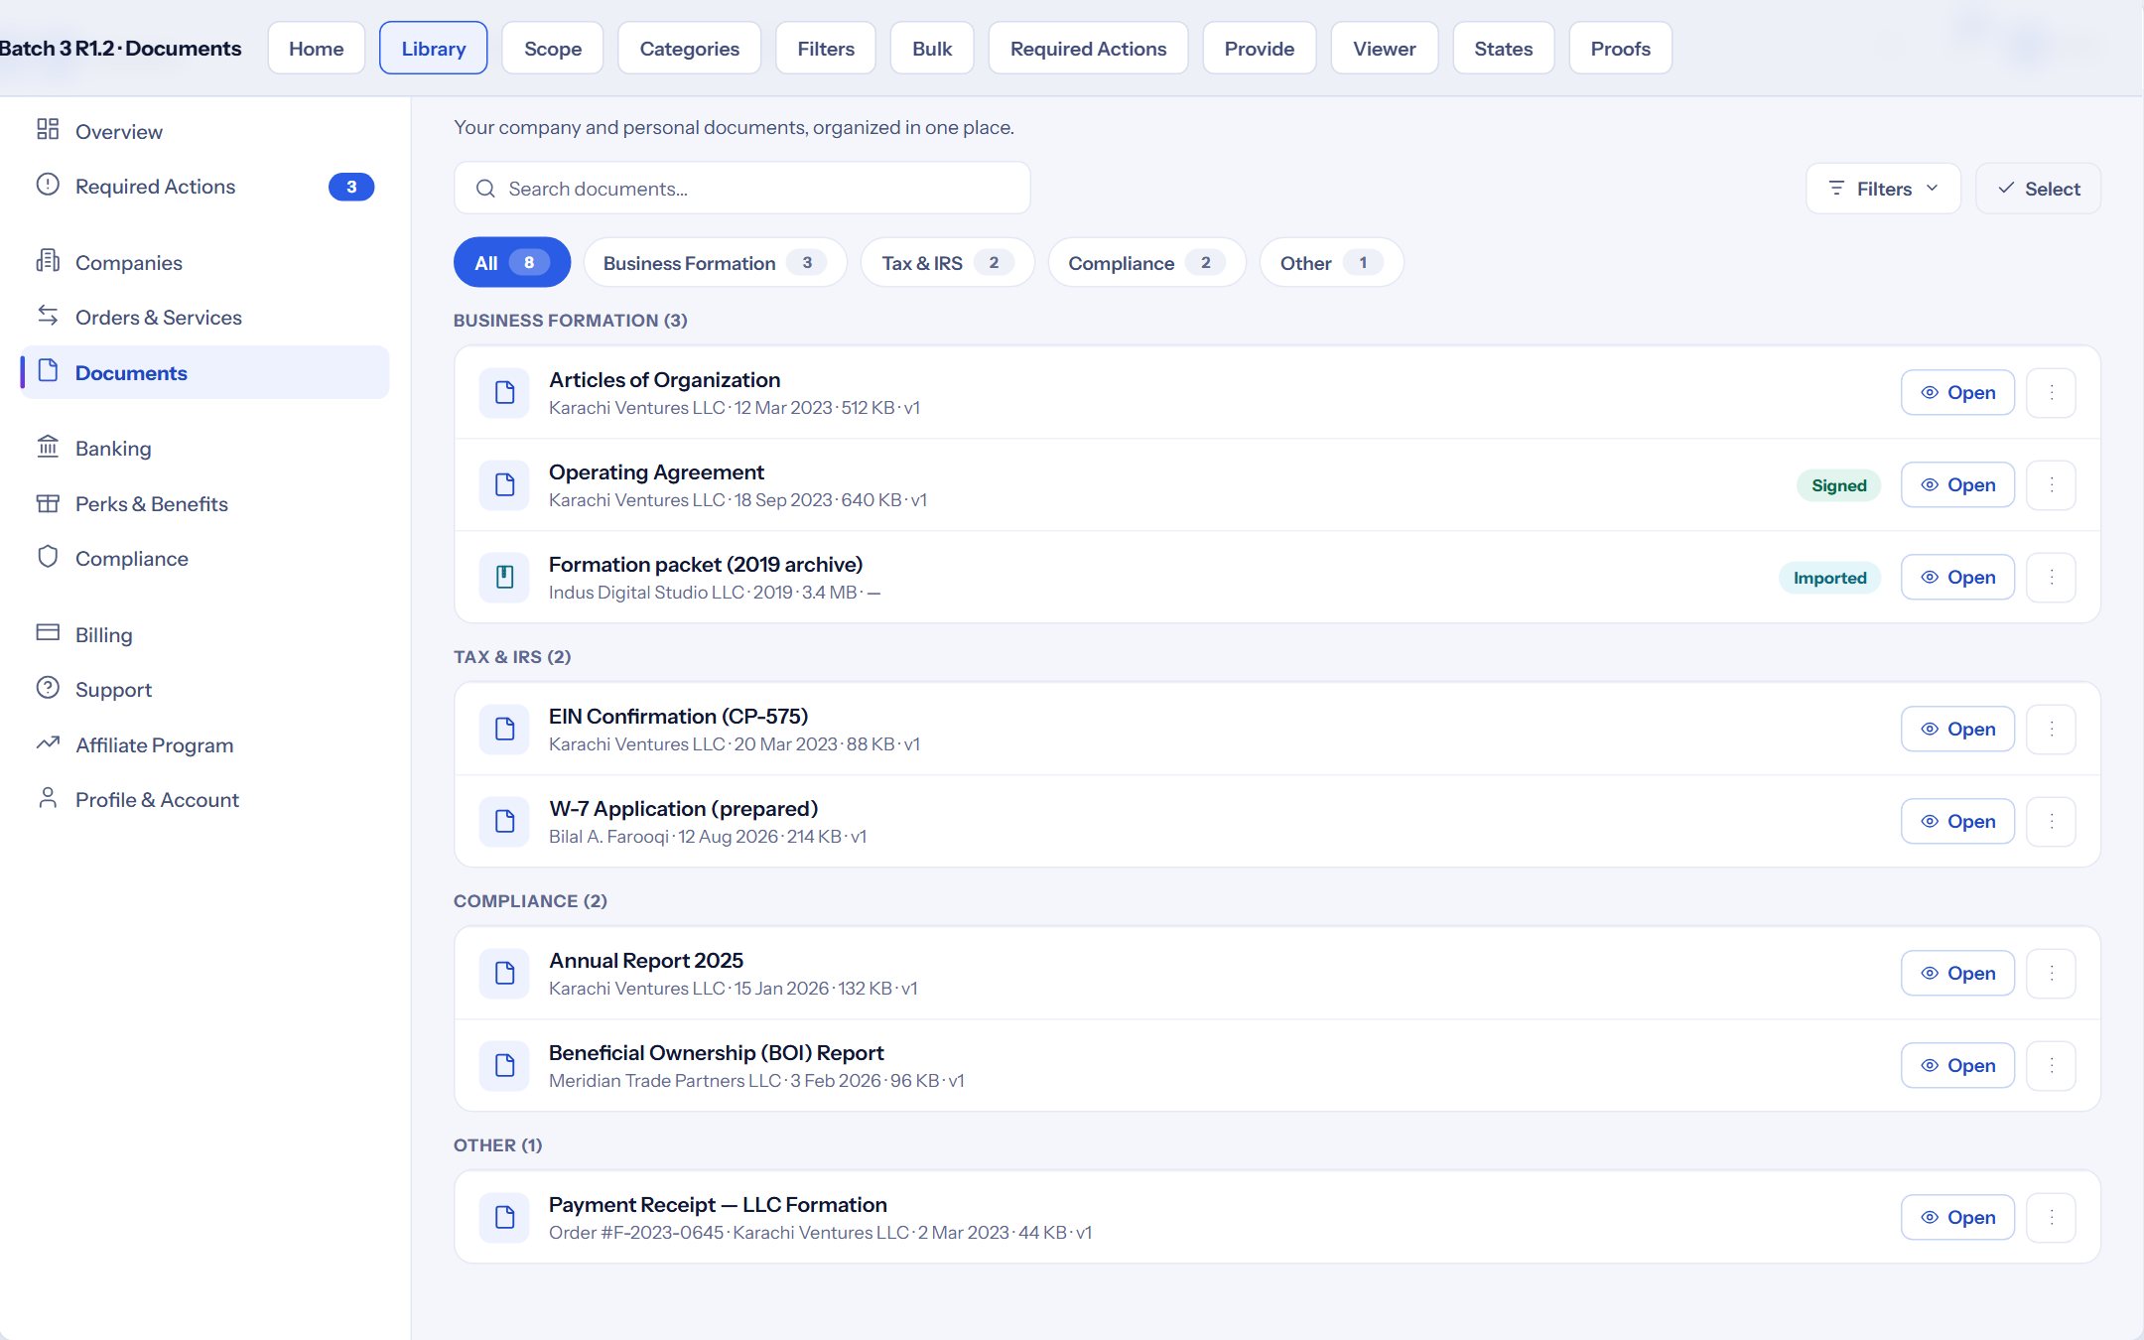Click the Required Actions alert icon in sidebar

[x=48, y=185]
